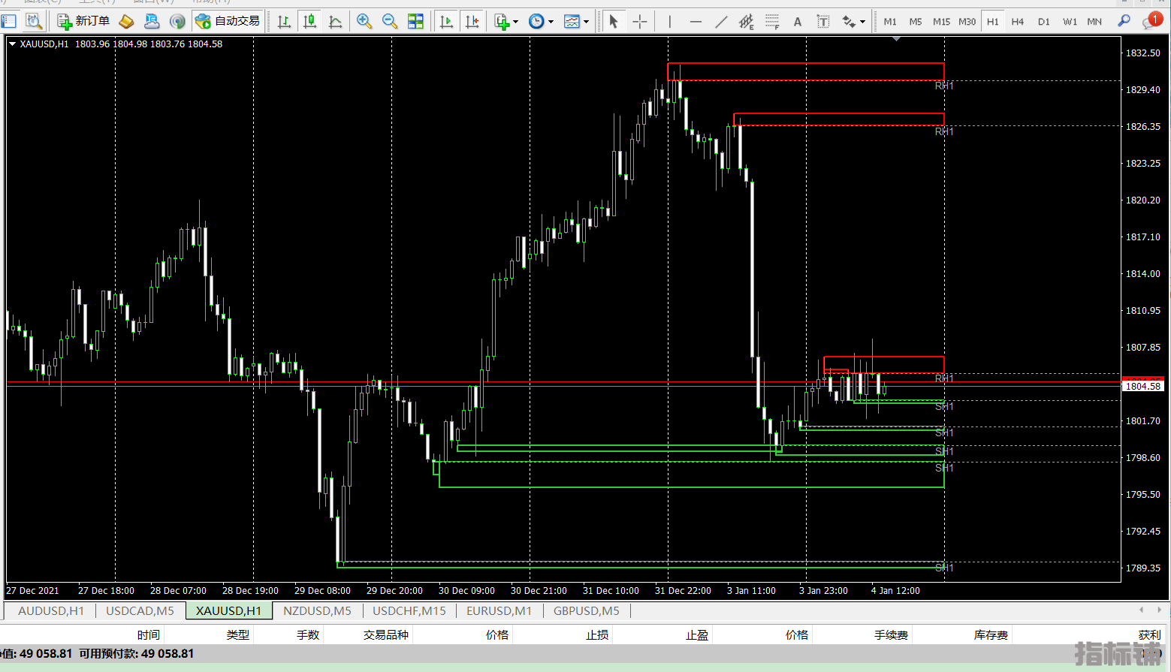Switch chart to line chart mode

click(x=335, y=21)
